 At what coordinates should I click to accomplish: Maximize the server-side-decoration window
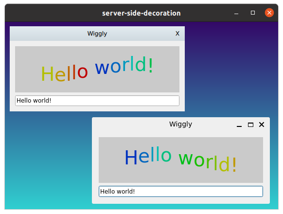pos(253,13)
